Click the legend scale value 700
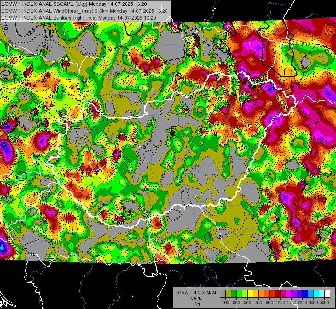The image size is (336, 309). click(259, 302)
